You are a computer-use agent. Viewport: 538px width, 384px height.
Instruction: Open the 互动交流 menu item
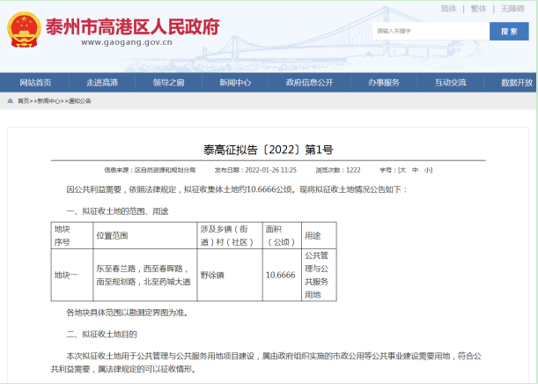click(x=450, y=82)
